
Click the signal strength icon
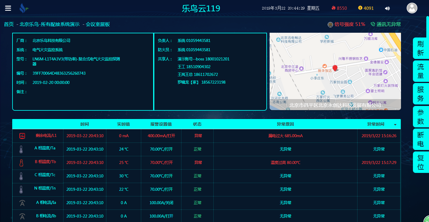pyautogui.click(x=330, y=24)
